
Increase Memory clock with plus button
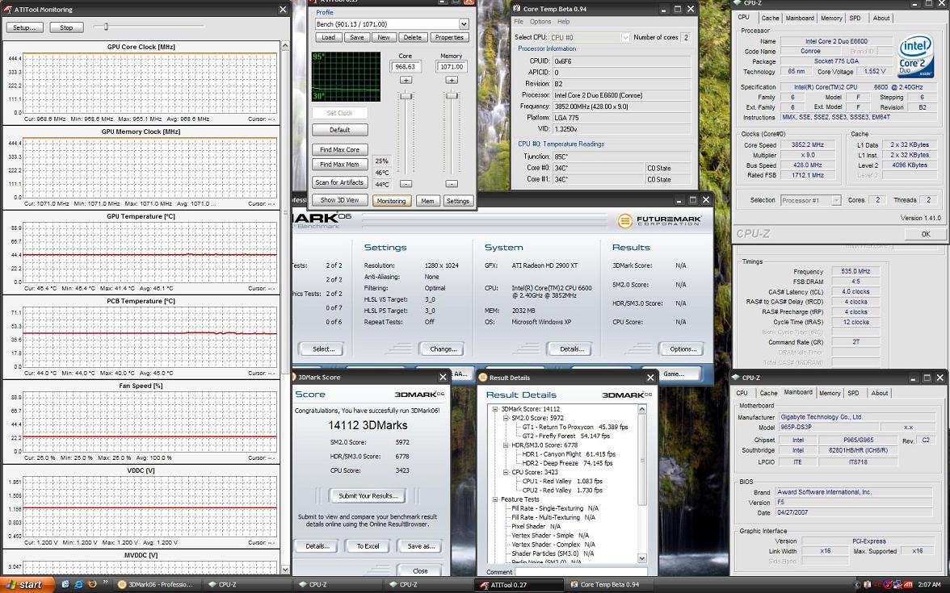[452, 80]
